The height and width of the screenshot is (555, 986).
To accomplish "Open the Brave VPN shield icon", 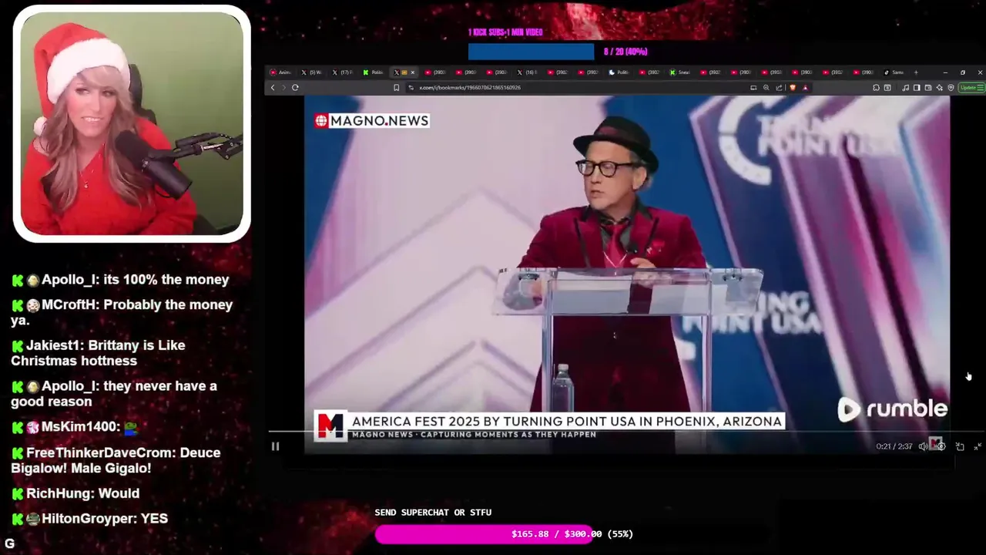I will click(951, 88).
